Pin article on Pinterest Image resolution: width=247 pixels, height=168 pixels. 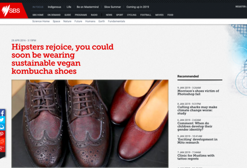(x=2, y=134)
